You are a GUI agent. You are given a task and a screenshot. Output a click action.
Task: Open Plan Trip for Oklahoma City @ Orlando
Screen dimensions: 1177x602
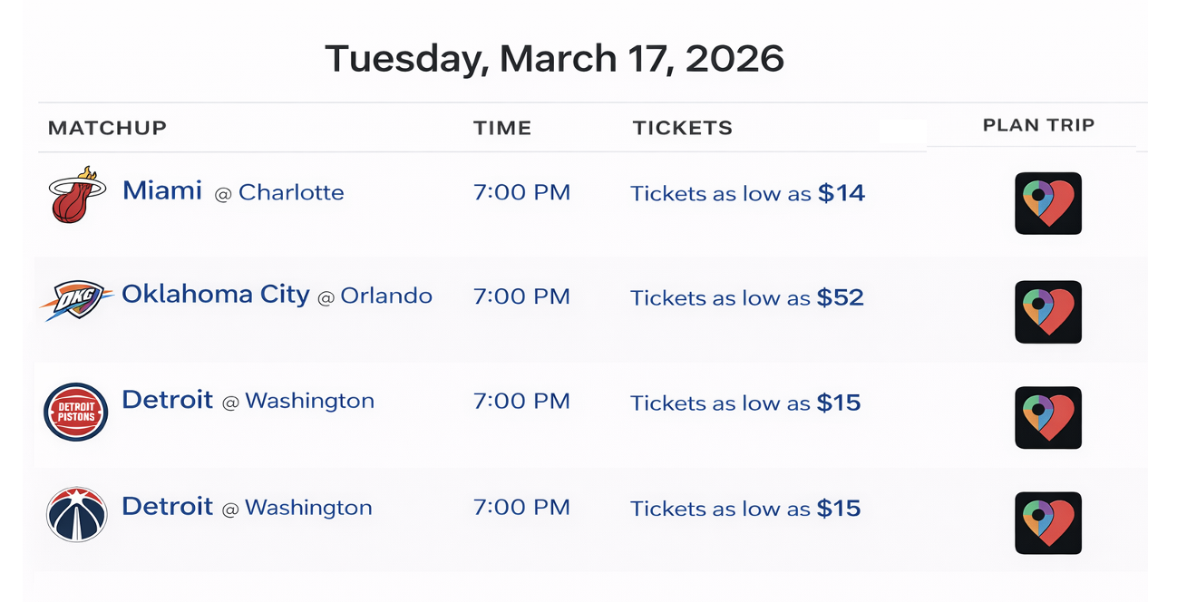click(1047, 311)
